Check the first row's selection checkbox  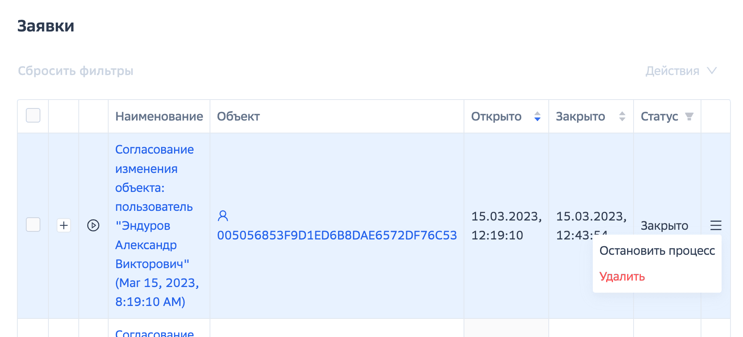[x=33, y=225]
